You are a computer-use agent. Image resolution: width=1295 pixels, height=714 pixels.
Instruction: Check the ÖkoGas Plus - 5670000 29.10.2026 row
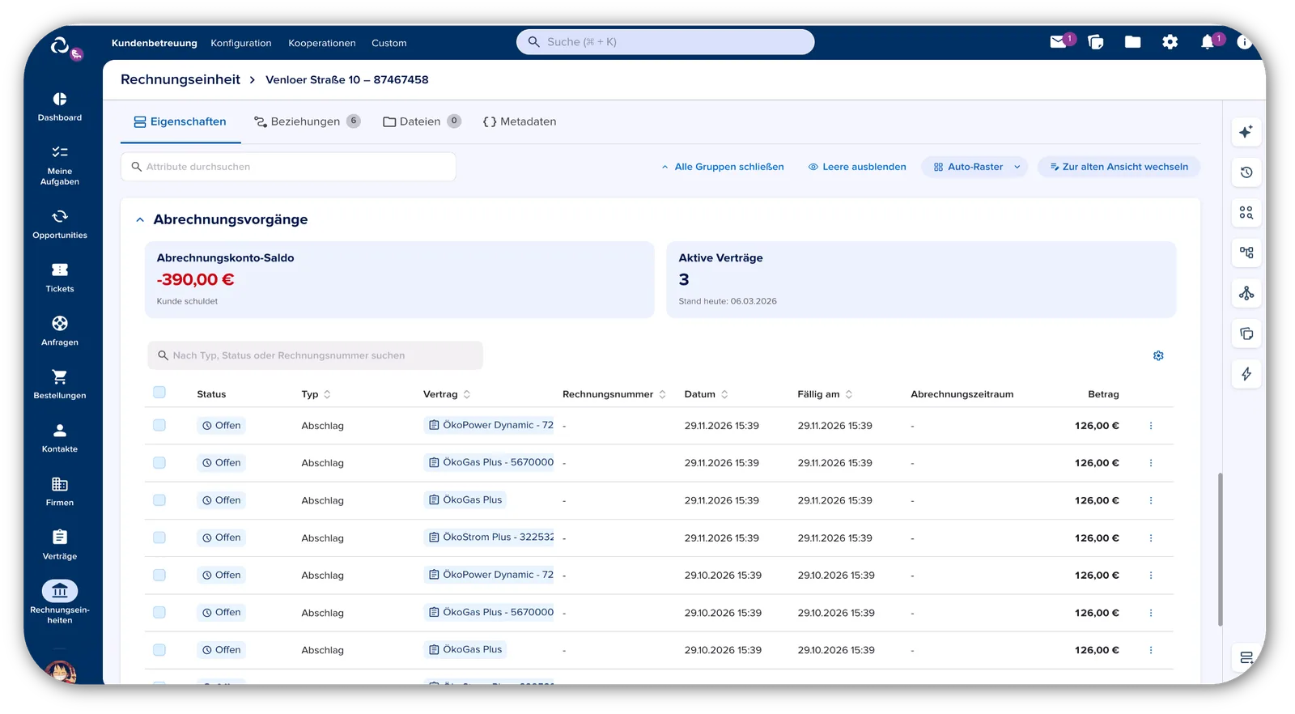pyautogui.click(x=159, y=613)
